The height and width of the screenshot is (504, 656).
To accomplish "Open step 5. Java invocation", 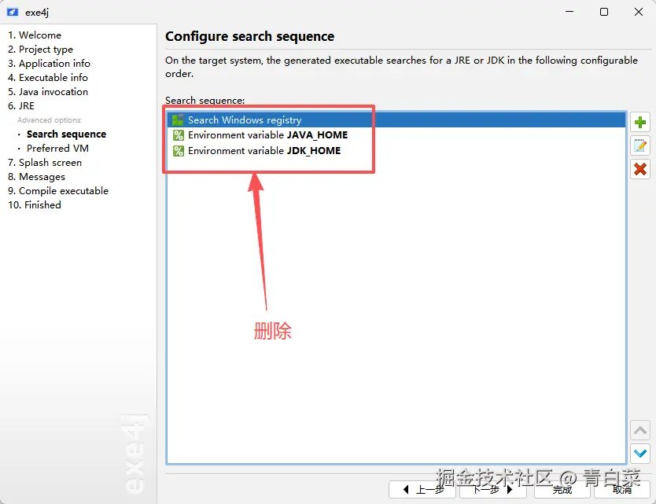I will click(48, 92).
